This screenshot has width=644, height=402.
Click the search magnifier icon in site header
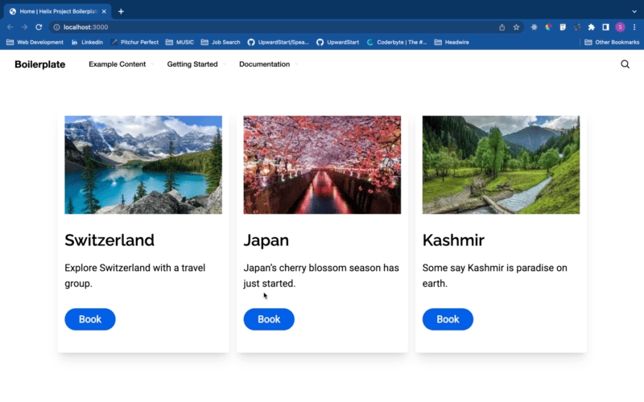(x=625, y=64)
